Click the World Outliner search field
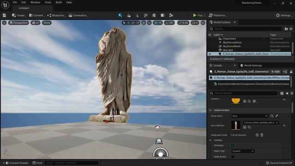Screen dimensions: 295x166 (246, 29)
